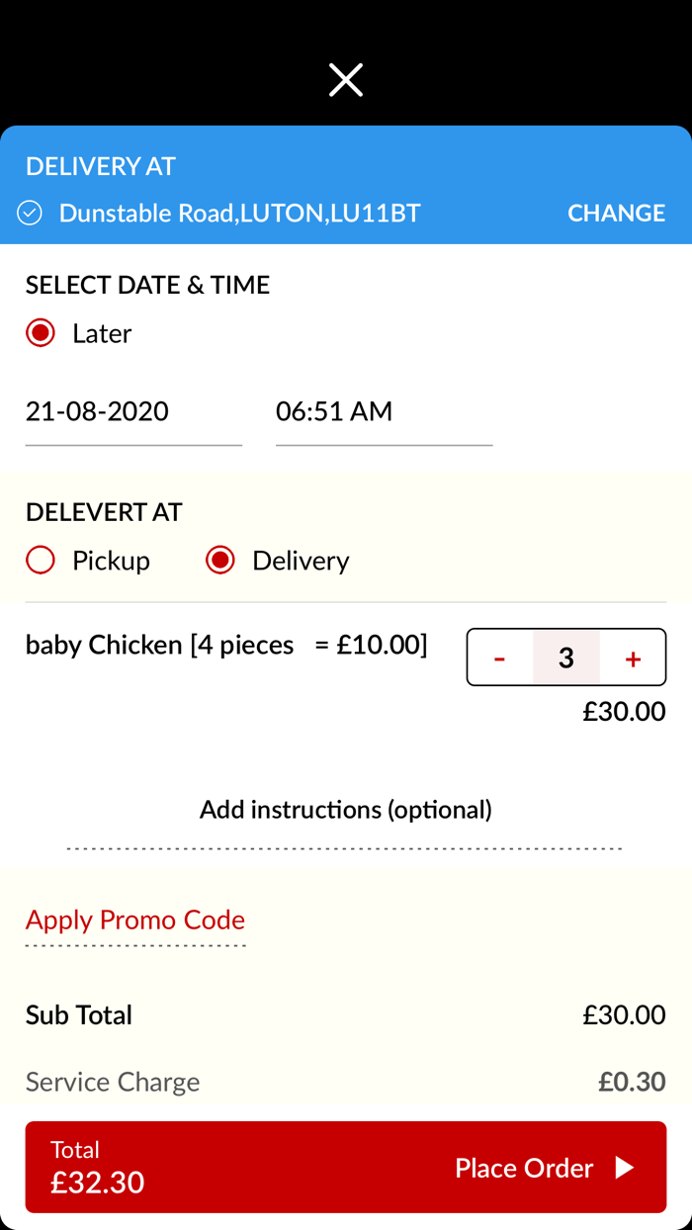The height and width of the screenshot is (1230, 692).
Task: Choose the Pickup radio option
Action: (x=40, y=560)
